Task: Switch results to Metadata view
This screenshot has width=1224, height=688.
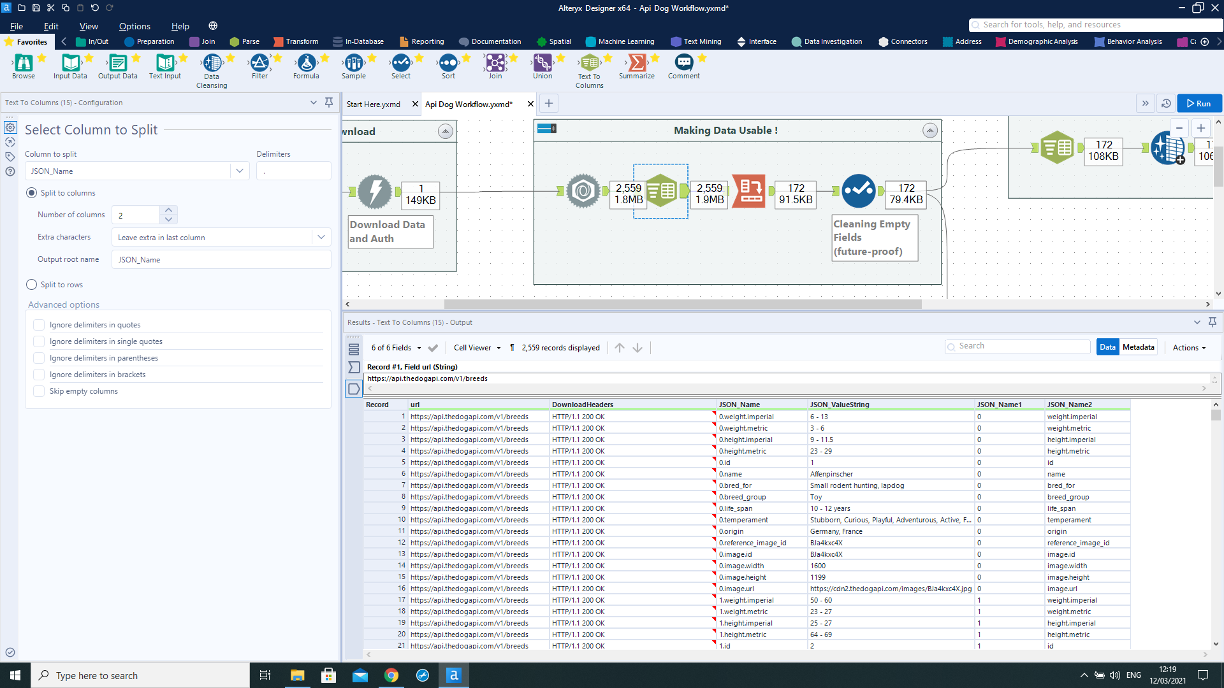Action: pos(1138,347)
